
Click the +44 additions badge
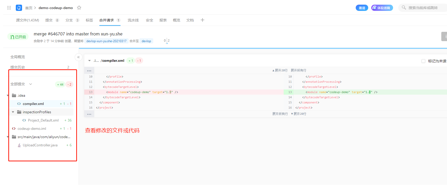pyautogui.click(x=60, y=84)
